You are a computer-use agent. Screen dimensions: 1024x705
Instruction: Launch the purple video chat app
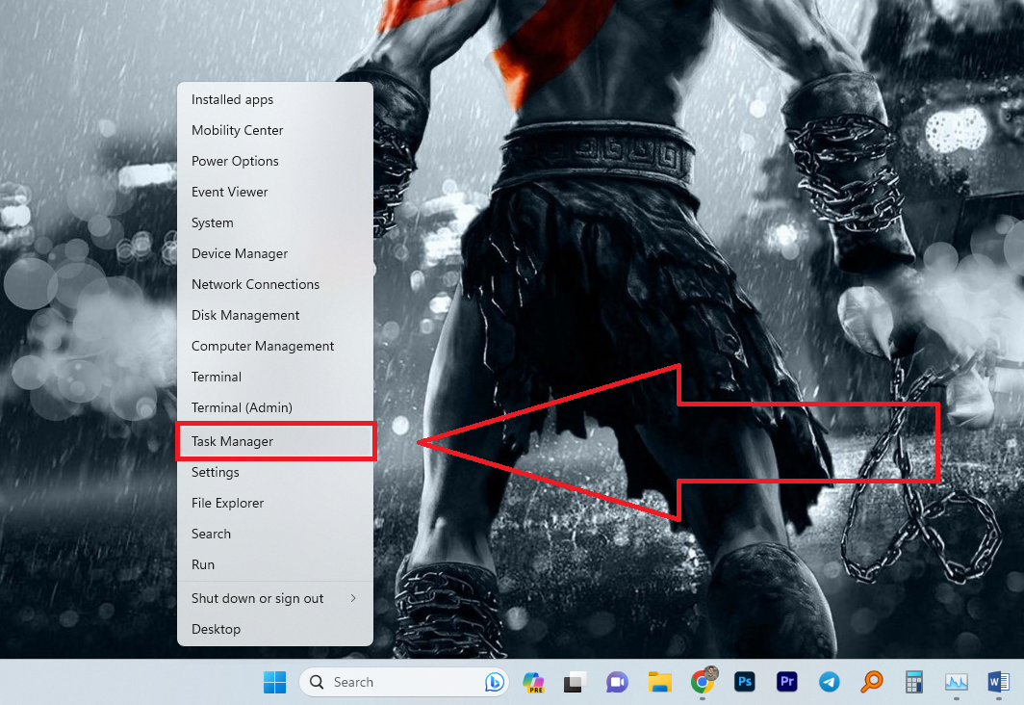point(617,682)
